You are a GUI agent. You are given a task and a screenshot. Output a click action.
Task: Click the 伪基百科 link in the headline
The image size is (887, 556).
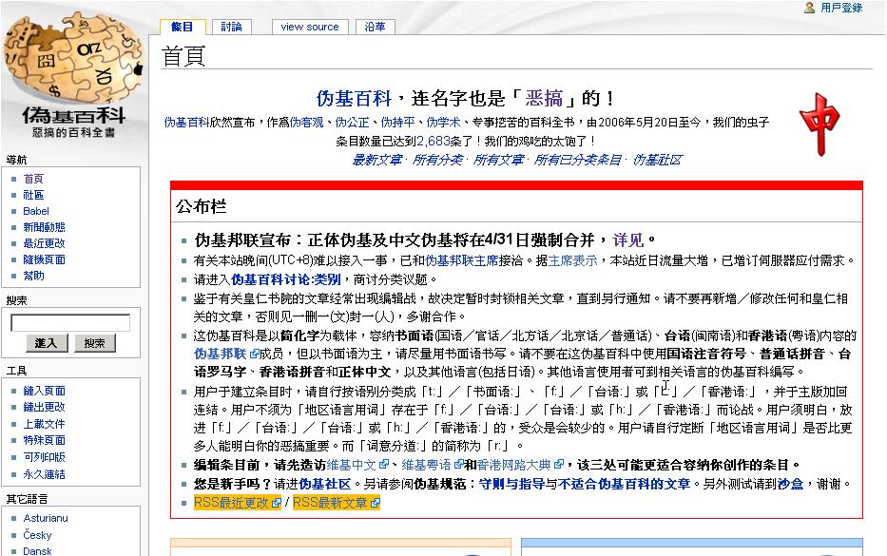click(354, 99)
